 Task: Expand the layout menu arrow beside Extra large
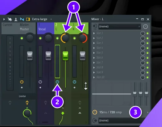(51, 19)
